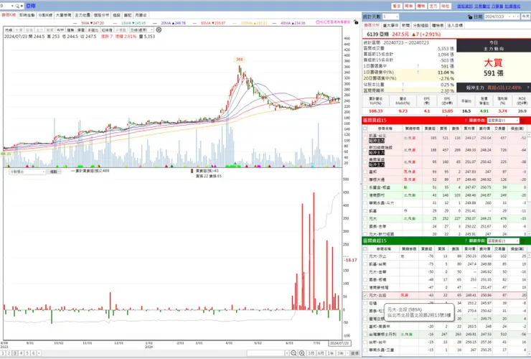Select the 3月 range button
Viewport: 531px width, 359px height.
click(x=311, y=353)
